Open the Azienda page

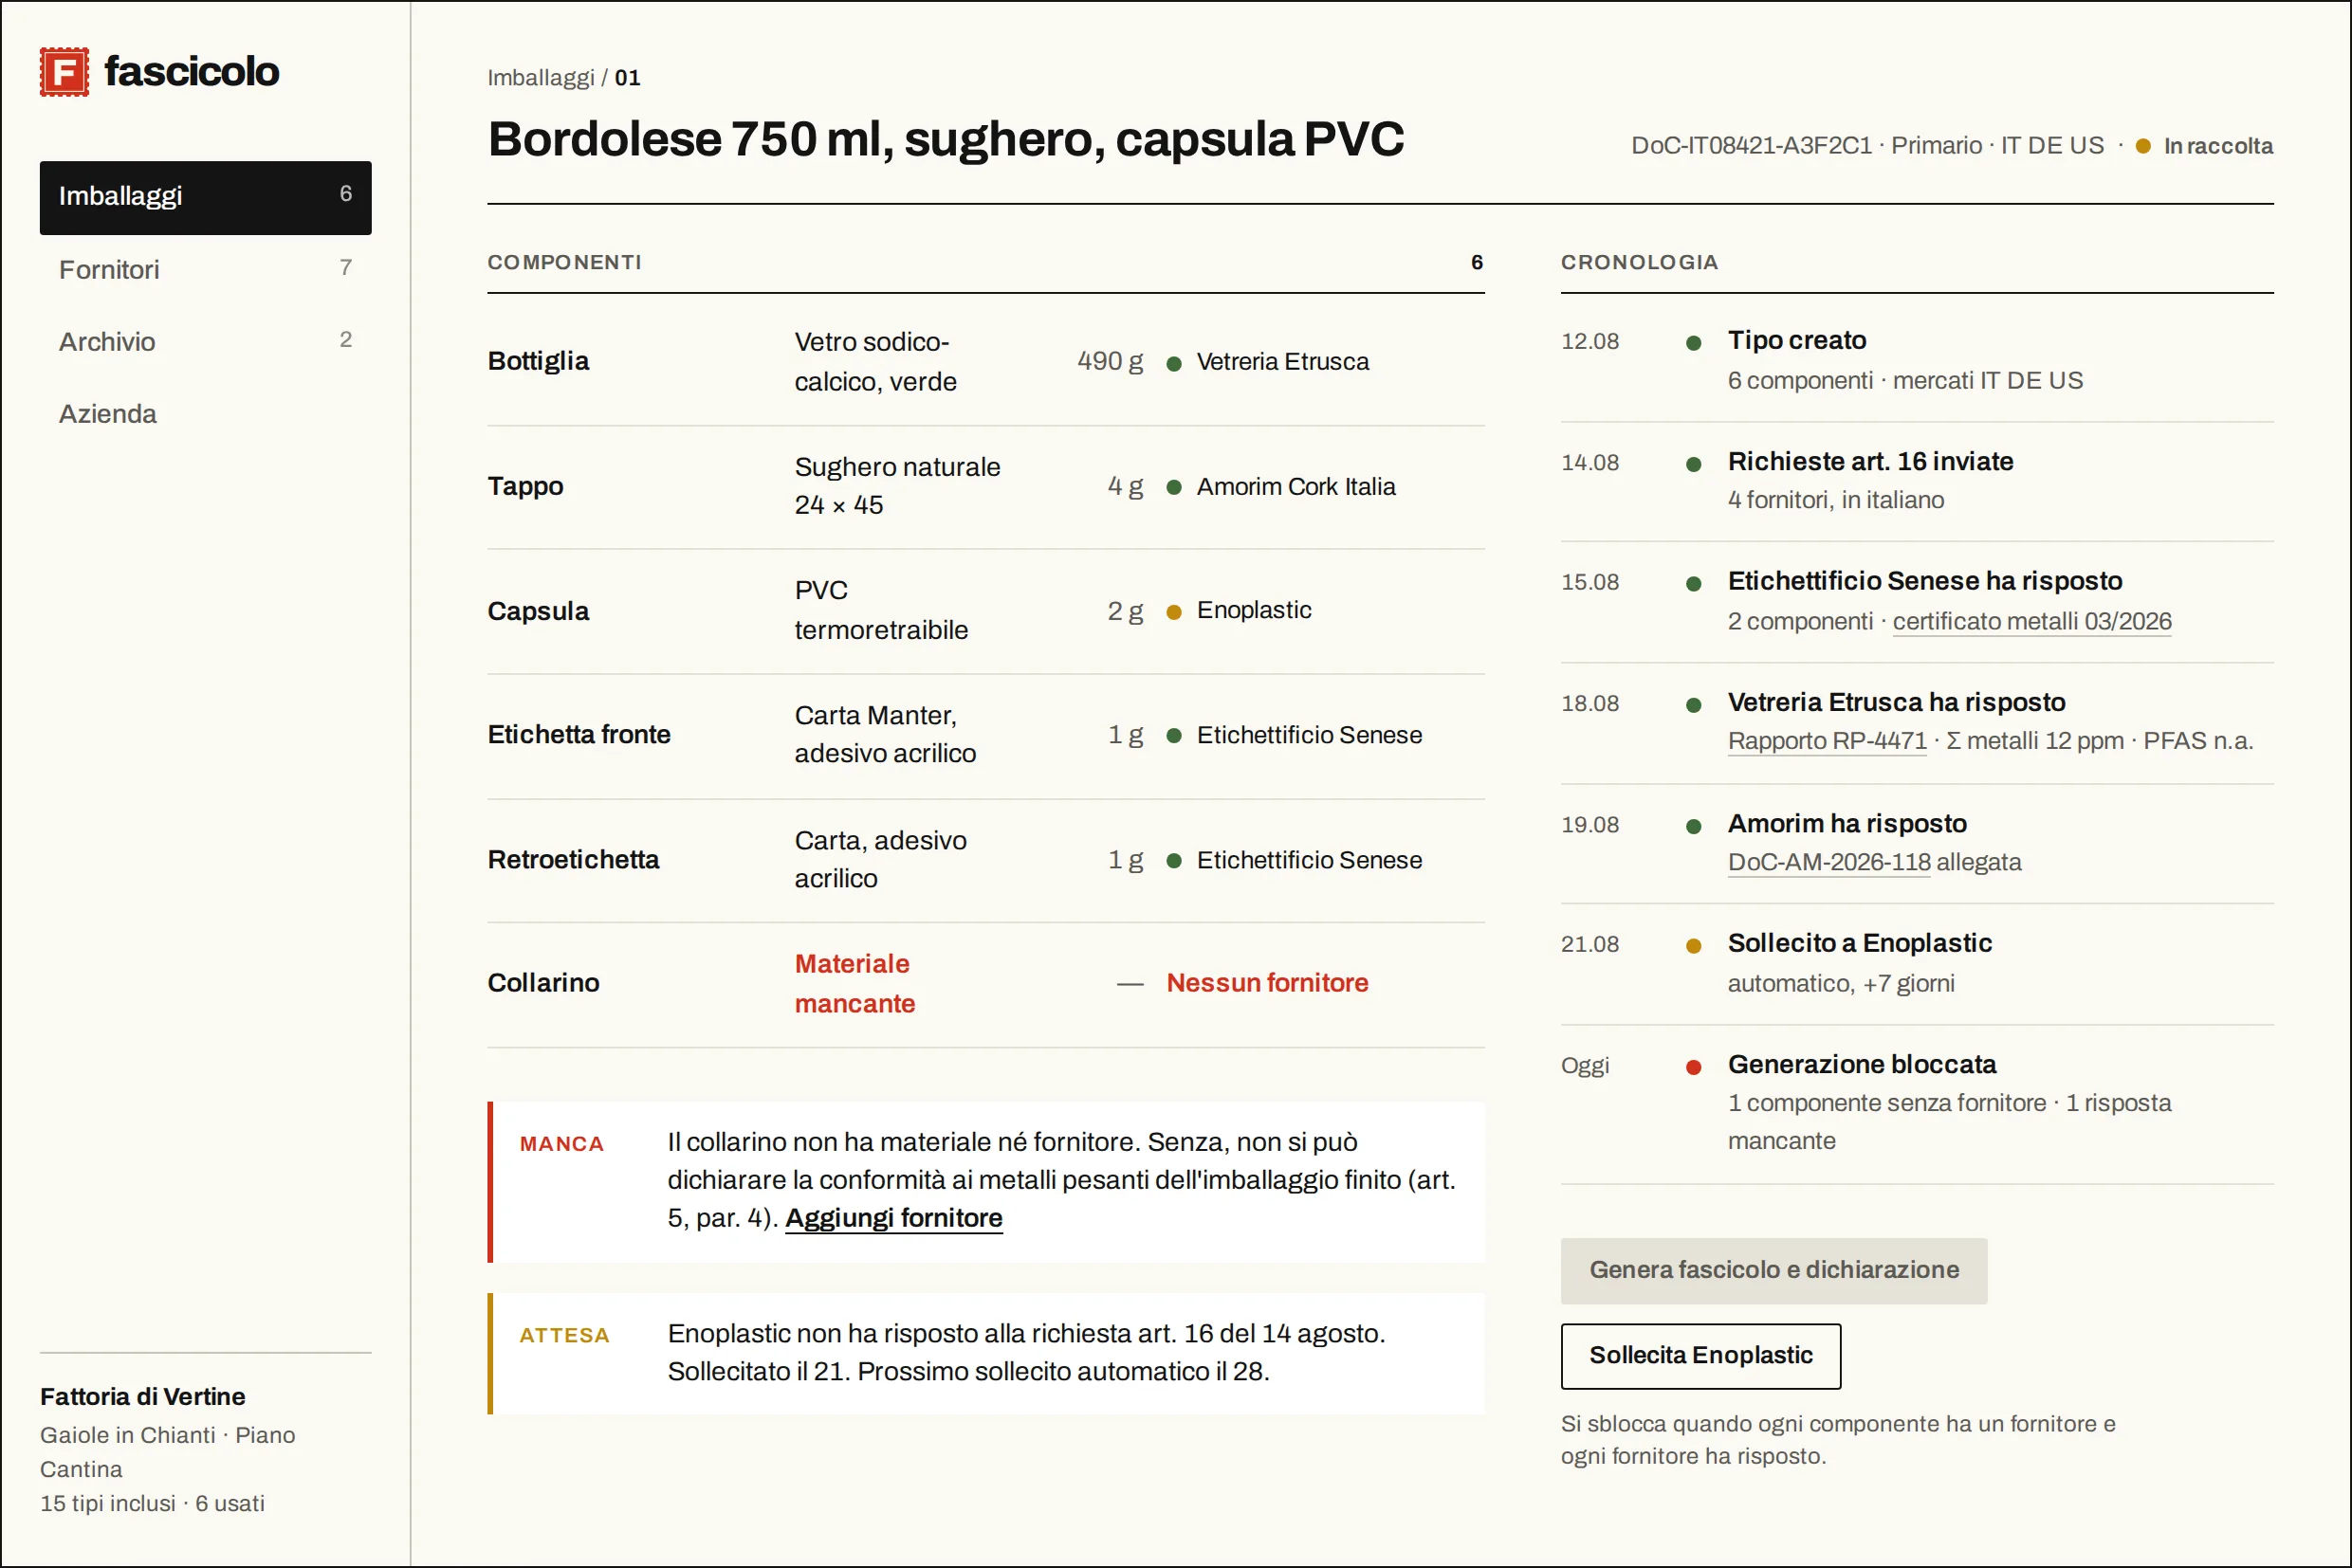pos(205,413)
